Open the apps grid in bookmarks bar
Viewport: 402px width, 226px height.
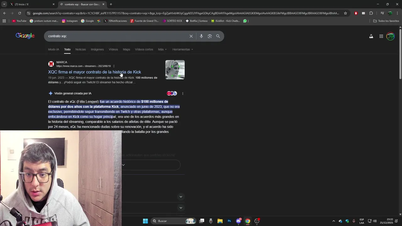pos(4,21)
